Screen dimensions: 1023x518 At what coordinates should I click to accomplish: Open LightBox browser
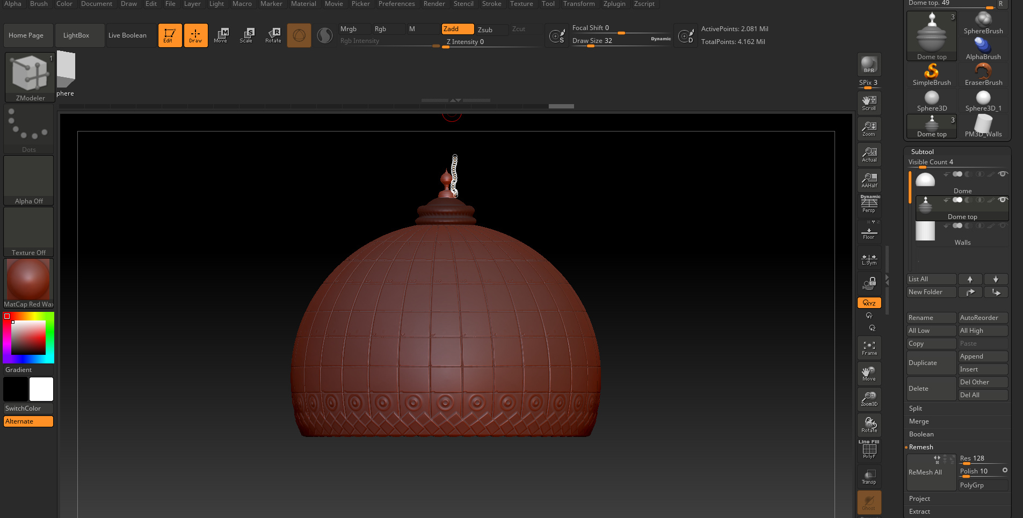pos(79,35)
